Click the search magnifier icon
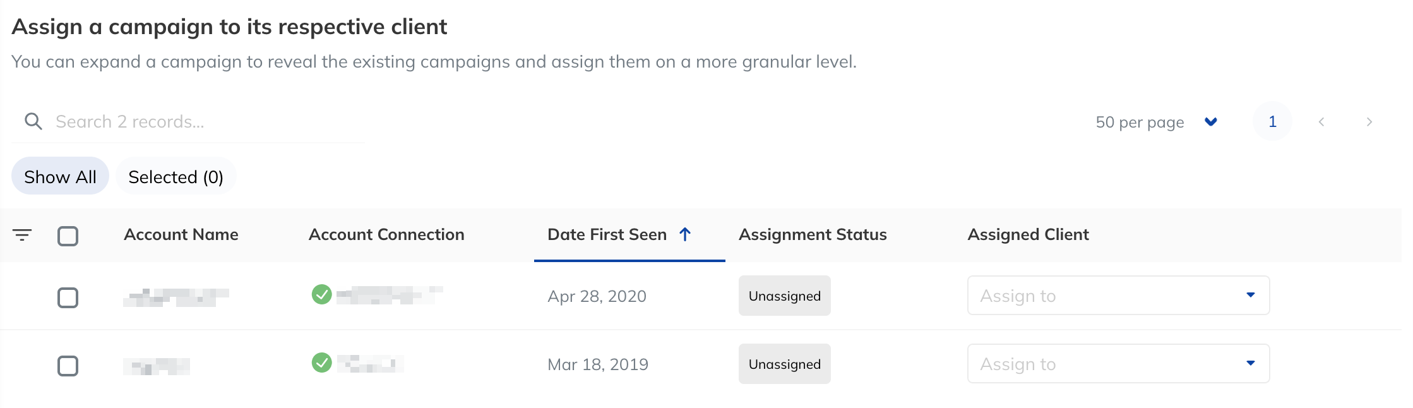Viewport: 1413px width, 408px height. [33, 121]
